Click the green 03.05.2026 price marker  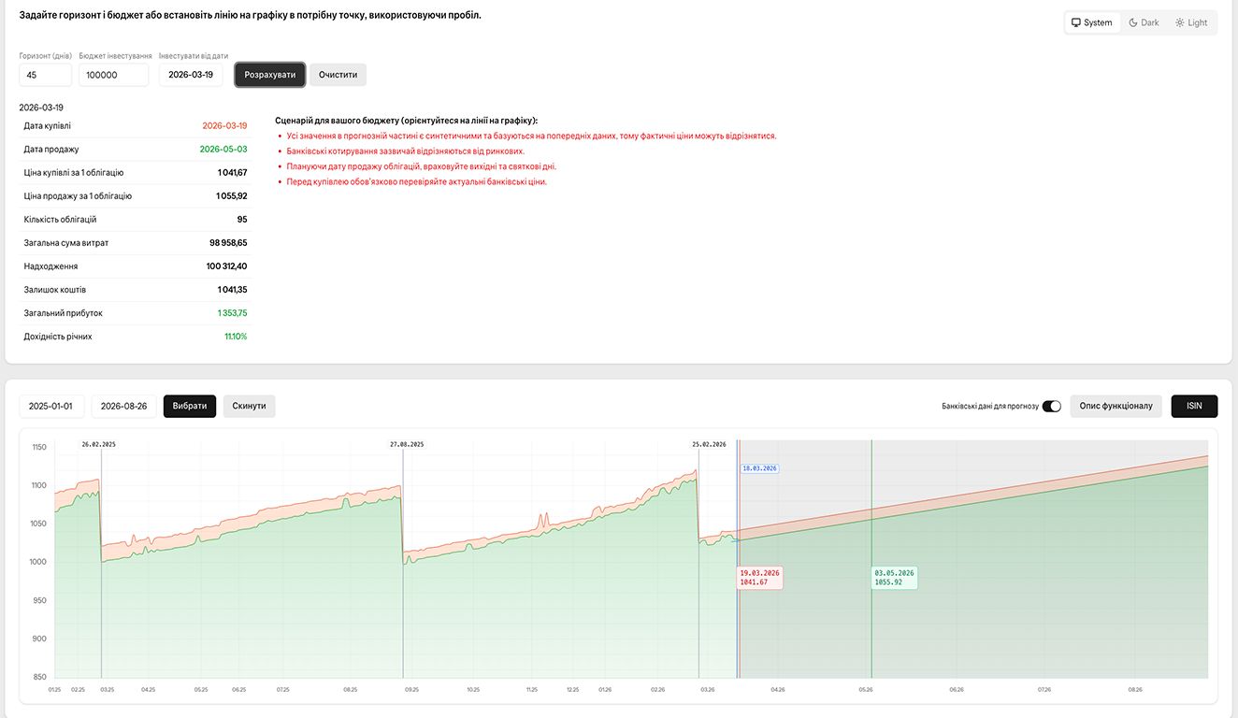pyautogui.click(x=893, y=577)
